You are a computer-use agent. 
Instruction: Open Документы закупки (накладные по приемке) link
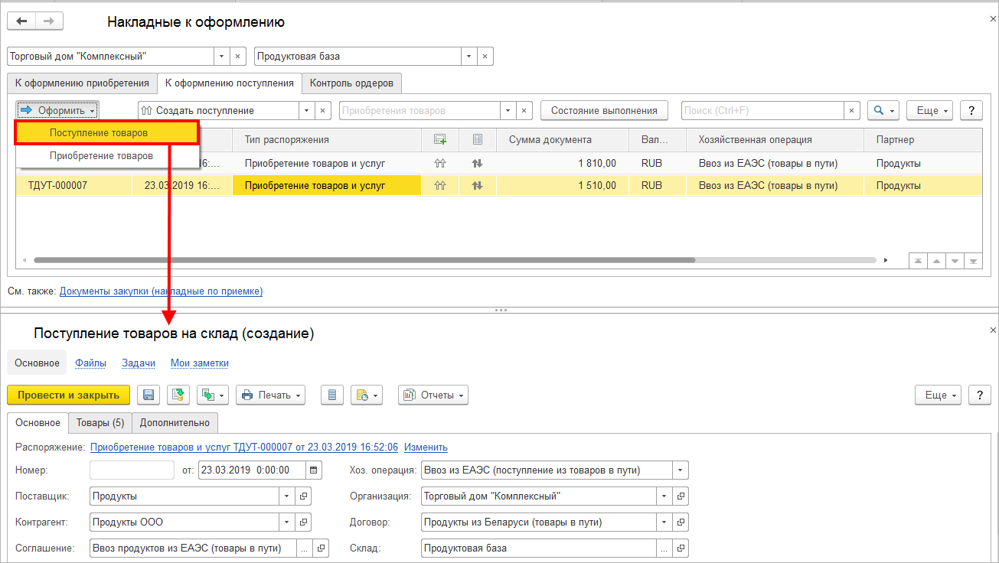coord(161,291)
